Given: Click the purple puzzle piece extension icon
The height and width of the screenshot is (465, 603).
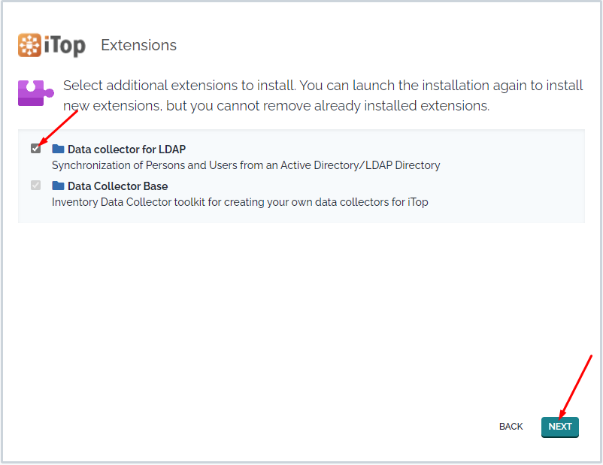Looking at the screenshot, I should coord(36,92).
